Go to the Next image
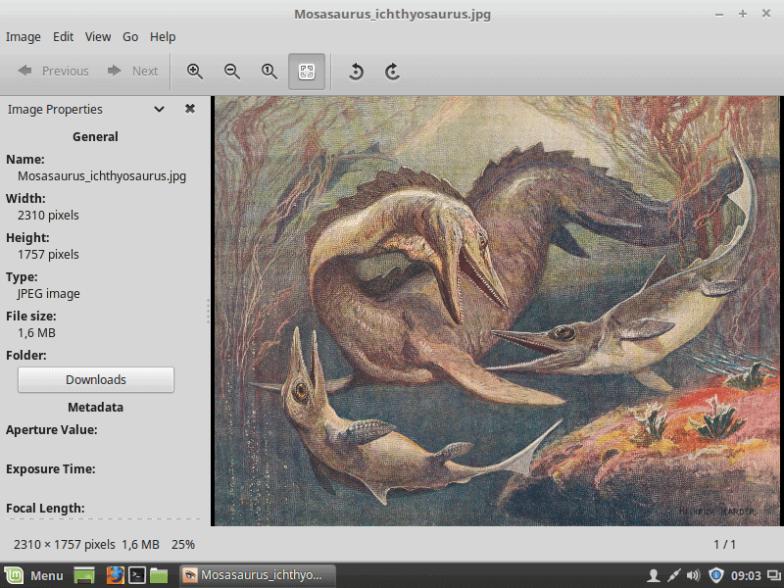 tap(133, 71)
